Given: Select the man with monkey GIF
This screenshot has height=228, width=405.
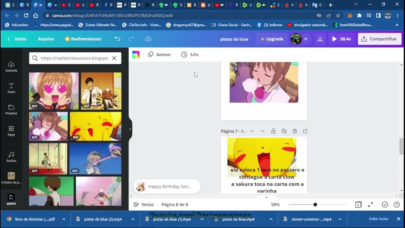Looking at the screenshot, I should 101,91.
